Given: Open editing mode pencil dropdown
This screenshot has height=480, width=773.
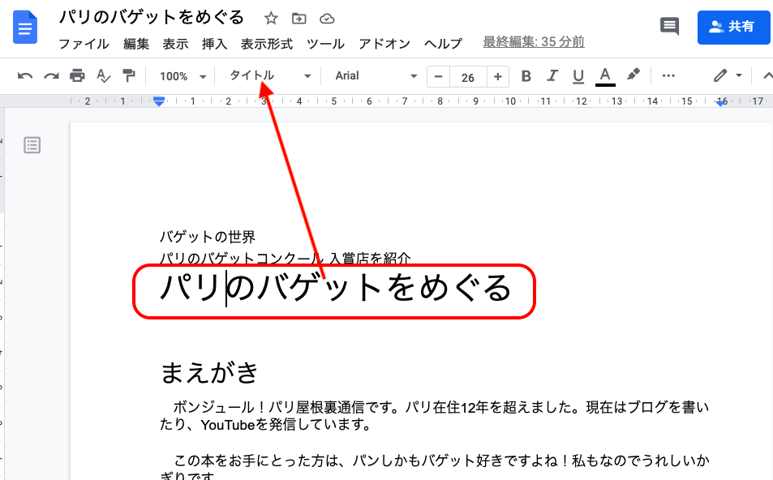Looking at the screenshot, I should [728, 76].
